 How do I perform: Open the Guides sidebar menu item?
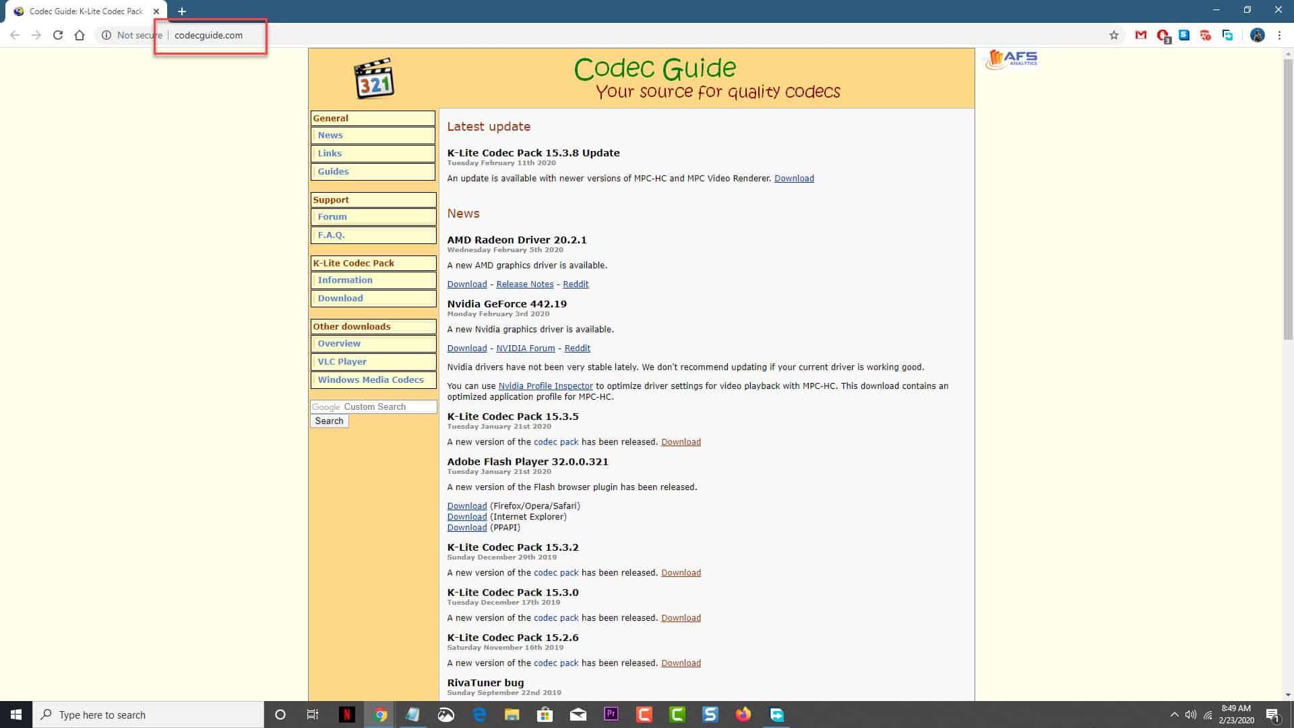coord(373,172)
